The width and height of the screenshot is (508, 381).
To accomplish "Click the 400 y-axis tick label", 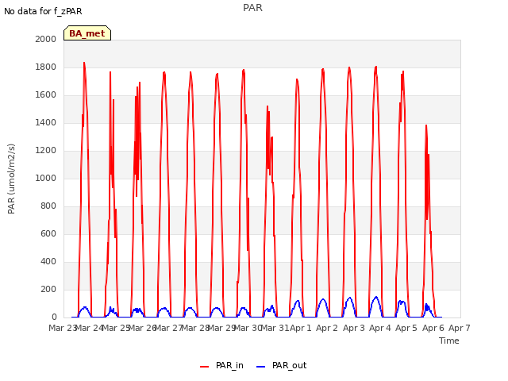I will tap(48, 261).
